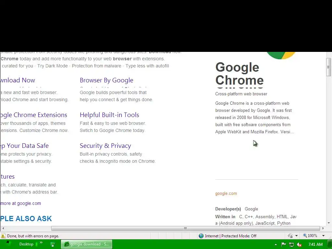332x249 pixels.
Task: Click the Developer(s) Google row
Action: [236, 209]
